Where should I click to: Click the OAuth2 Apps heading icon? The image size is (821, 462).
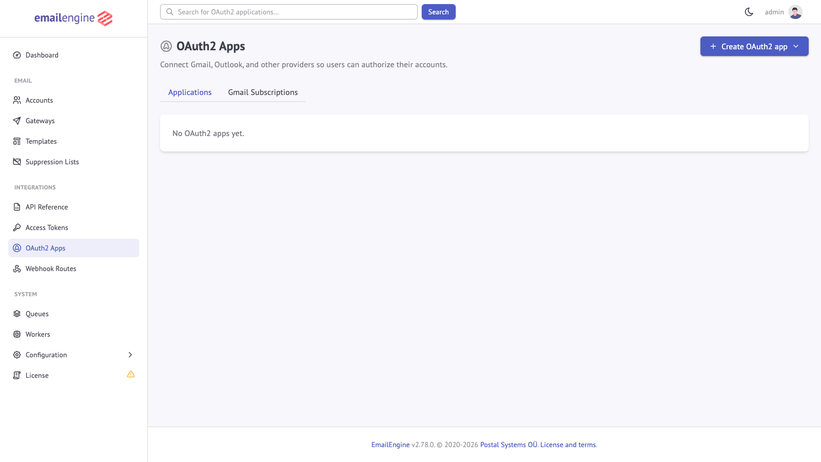click(166, 46)
